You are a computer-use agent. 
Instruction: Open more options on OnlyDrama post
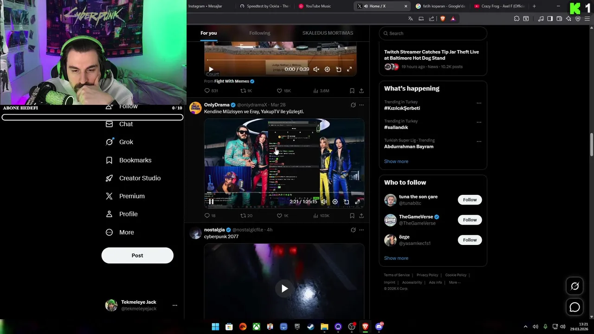(x=362, y=105)
